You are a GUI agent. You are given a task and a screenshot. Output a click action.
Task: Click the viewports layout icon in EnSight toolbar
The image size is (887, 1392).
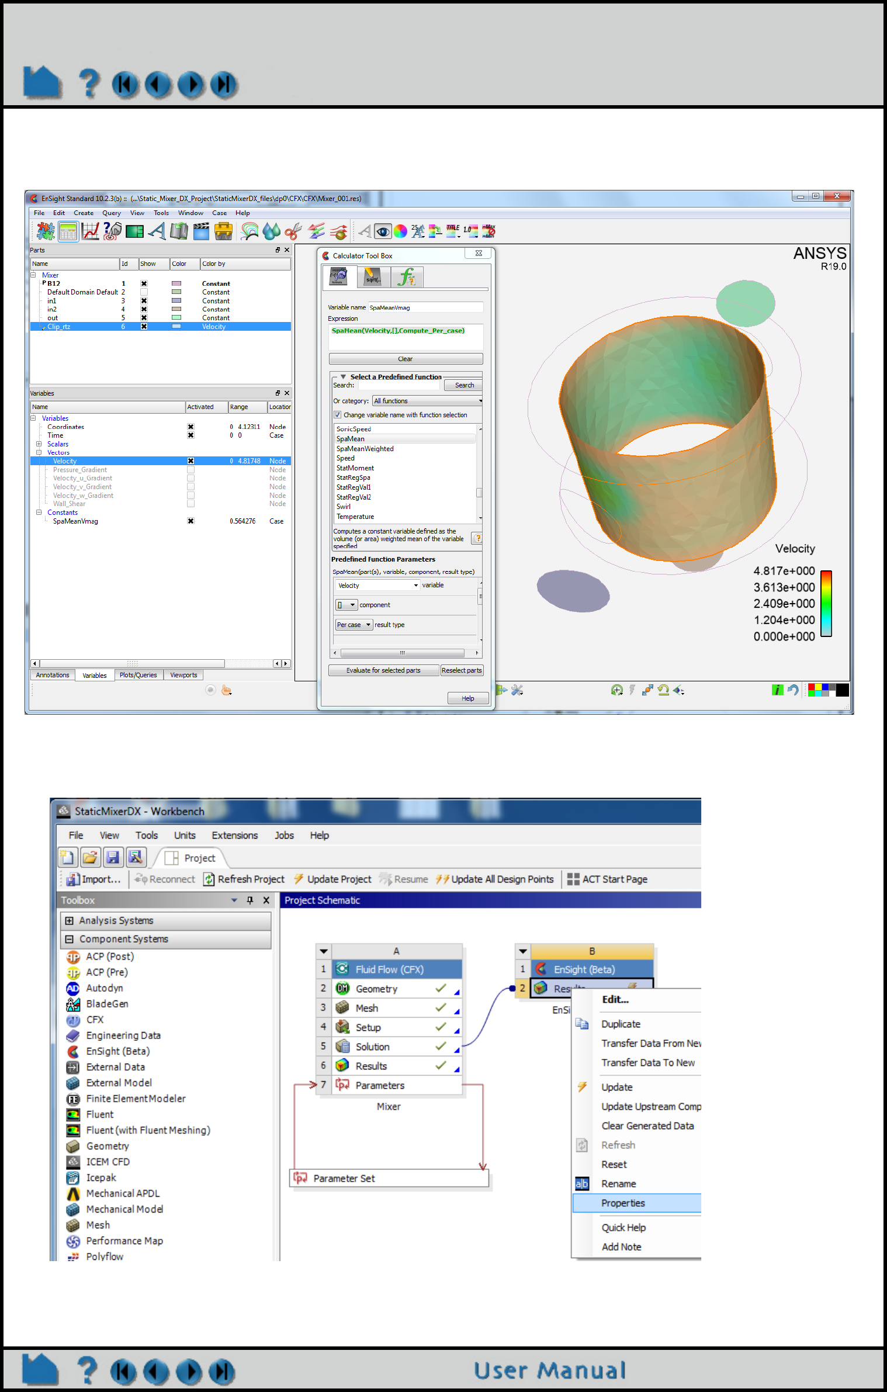click(134, 231)
